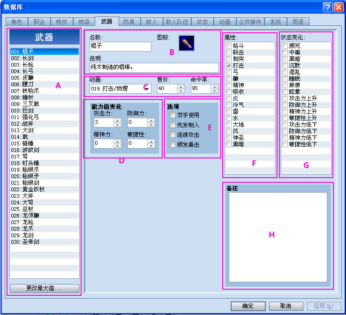This screenshot has height=315, width=346.
Task: Click the 确定 button
Action: [x=248, y=306]
